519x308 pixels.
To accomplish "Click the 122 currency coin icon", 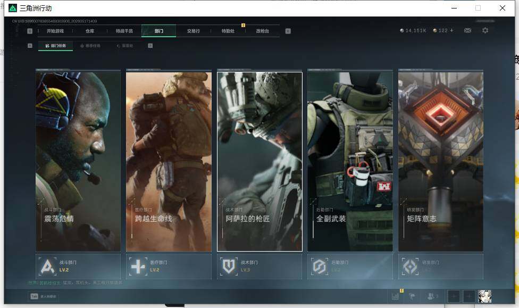I will (x=435, y=30).
